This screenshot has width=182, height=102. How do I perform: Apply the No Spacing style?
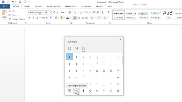click(x=131, y=15)
